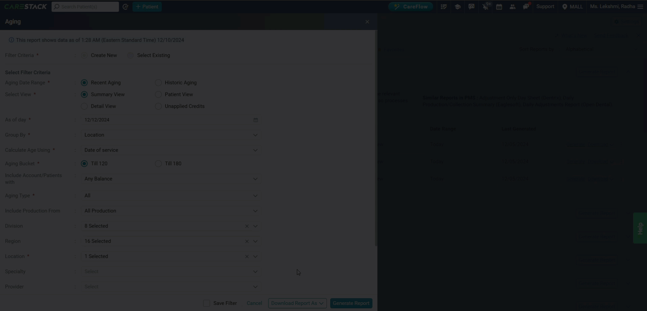
Task: Toggle the CareFlow switch in top bar
Action: pyautogui.click(x=410, y=6)
